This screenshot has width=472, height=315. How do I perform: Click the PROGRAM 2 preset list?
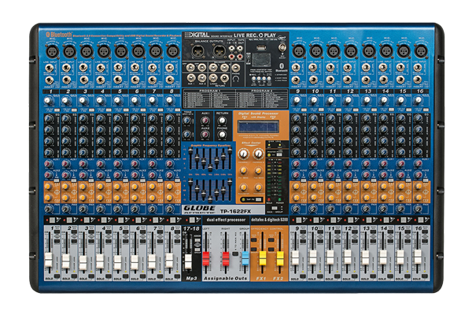coord(262,98)
